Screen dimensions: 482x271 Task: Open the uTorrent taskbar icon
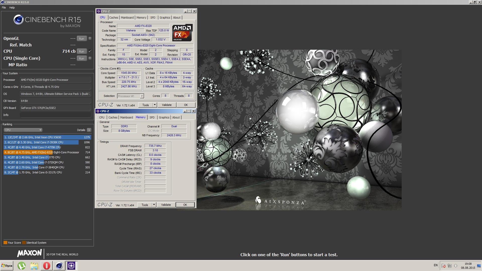22,266
